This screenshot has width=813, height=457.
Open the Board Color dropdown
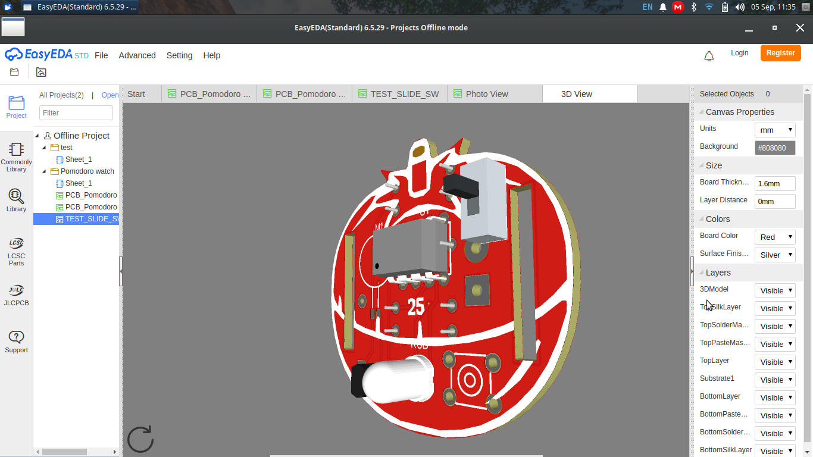tap(775, 236)
